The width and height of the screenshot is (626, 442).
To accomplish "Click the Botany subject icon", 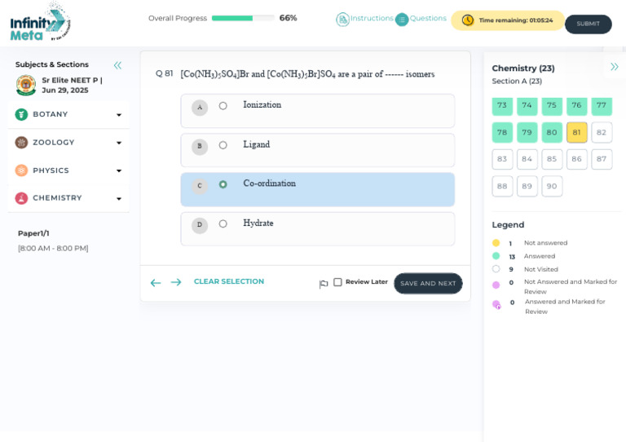I will point(21,115).
